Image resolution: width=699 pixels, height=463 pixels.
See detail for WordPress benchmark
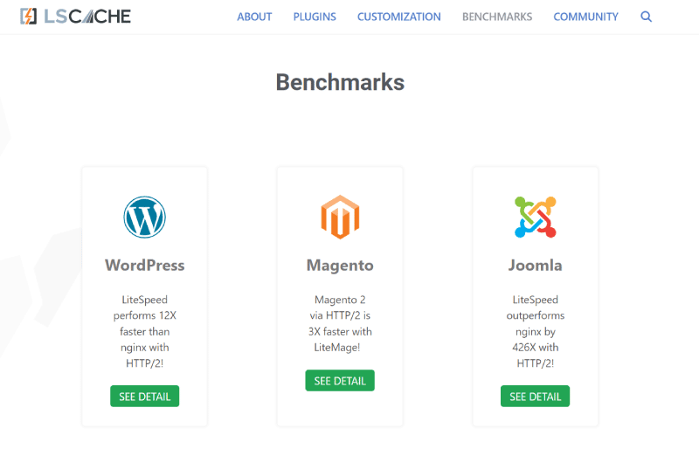(144, 396)
